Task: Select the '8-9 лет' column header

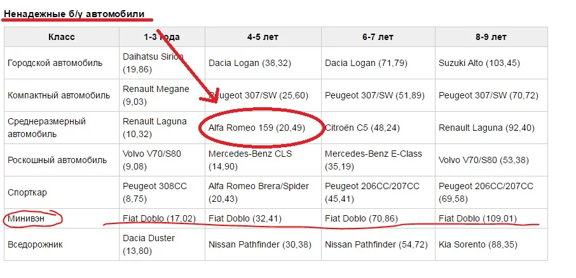Action: point(491,37)
